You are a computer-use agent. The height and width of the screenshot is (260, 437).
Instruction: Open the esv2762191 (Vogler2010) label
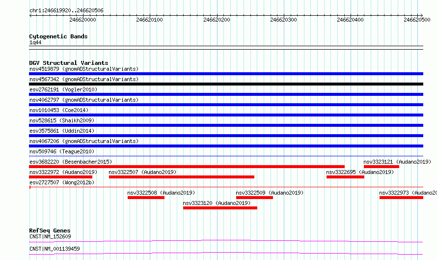point(63,89)
